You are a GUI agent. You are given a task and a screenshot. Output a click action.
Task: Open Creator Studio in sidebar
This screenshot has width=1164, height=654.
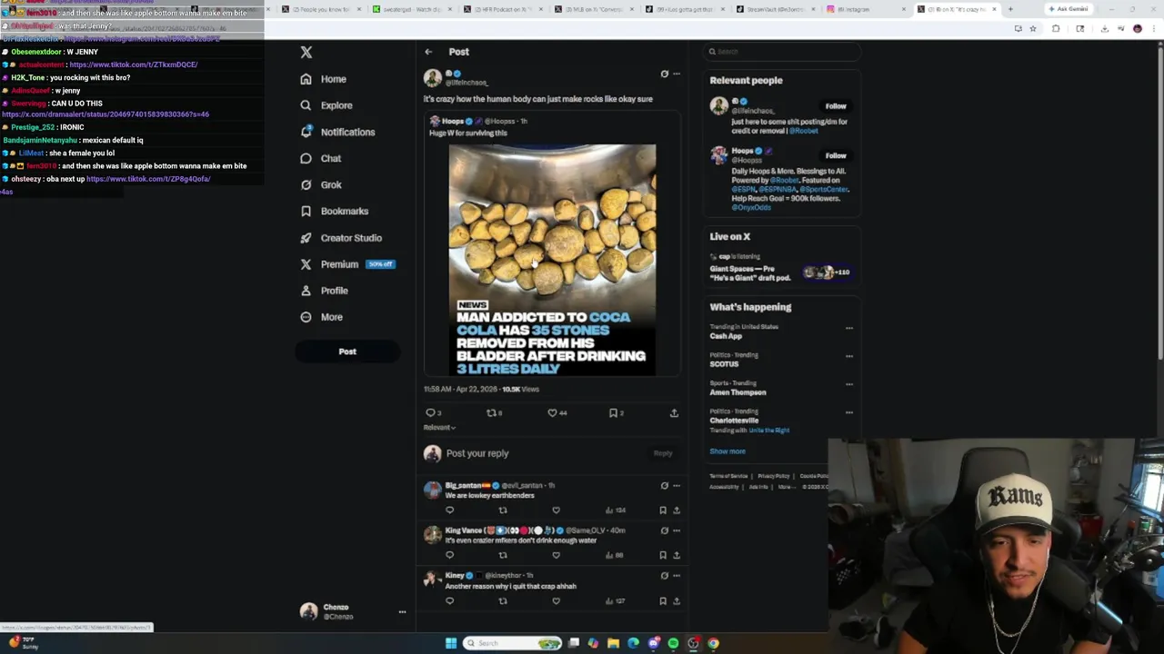pyautogui.click(x=341, y=238)
